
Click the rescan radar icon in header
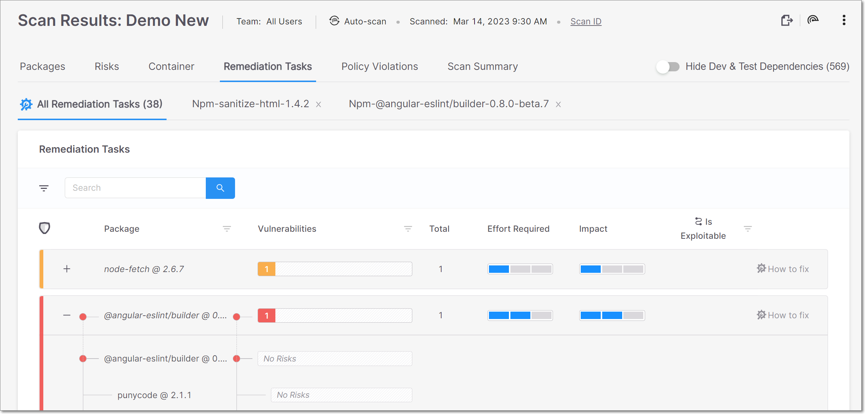coord(813,20)
